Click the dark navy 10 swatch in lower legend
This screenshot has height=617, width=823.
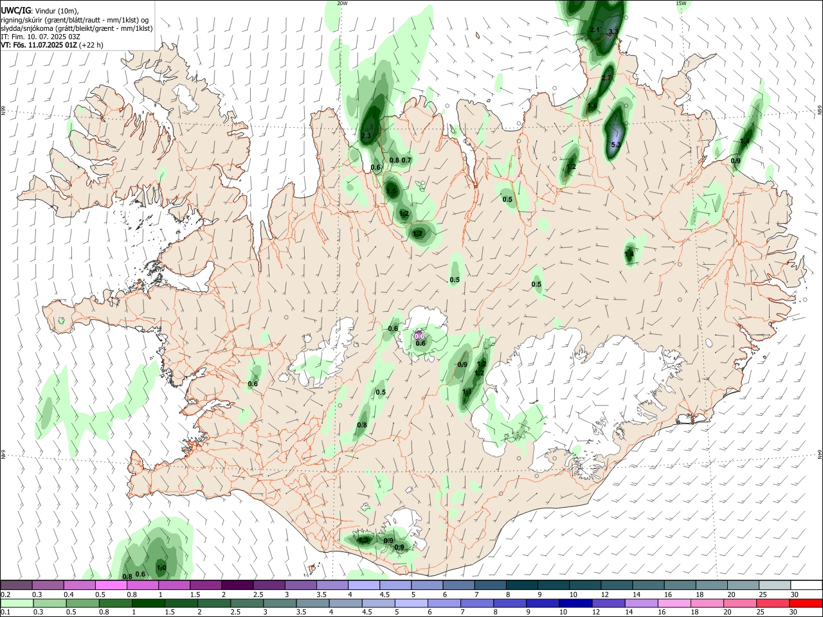[x=575, y=603]
